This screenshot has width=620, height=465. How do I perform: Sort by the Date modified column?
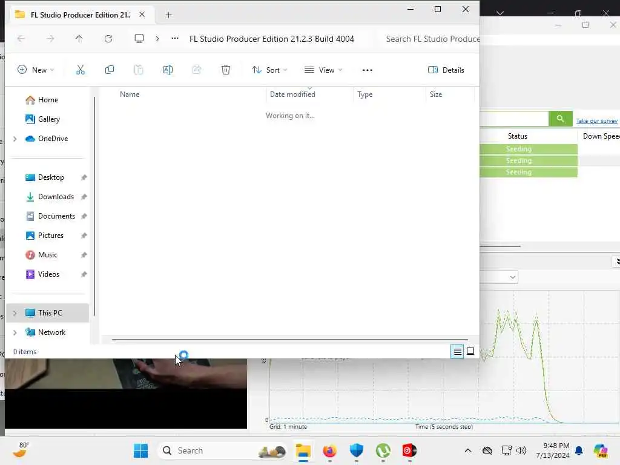(x=292, y=94)
